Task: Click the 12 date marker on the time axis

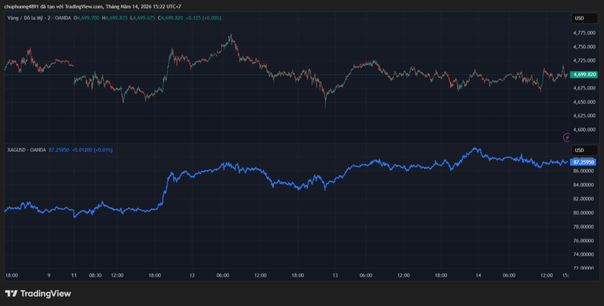Action: tap(192, 275)
